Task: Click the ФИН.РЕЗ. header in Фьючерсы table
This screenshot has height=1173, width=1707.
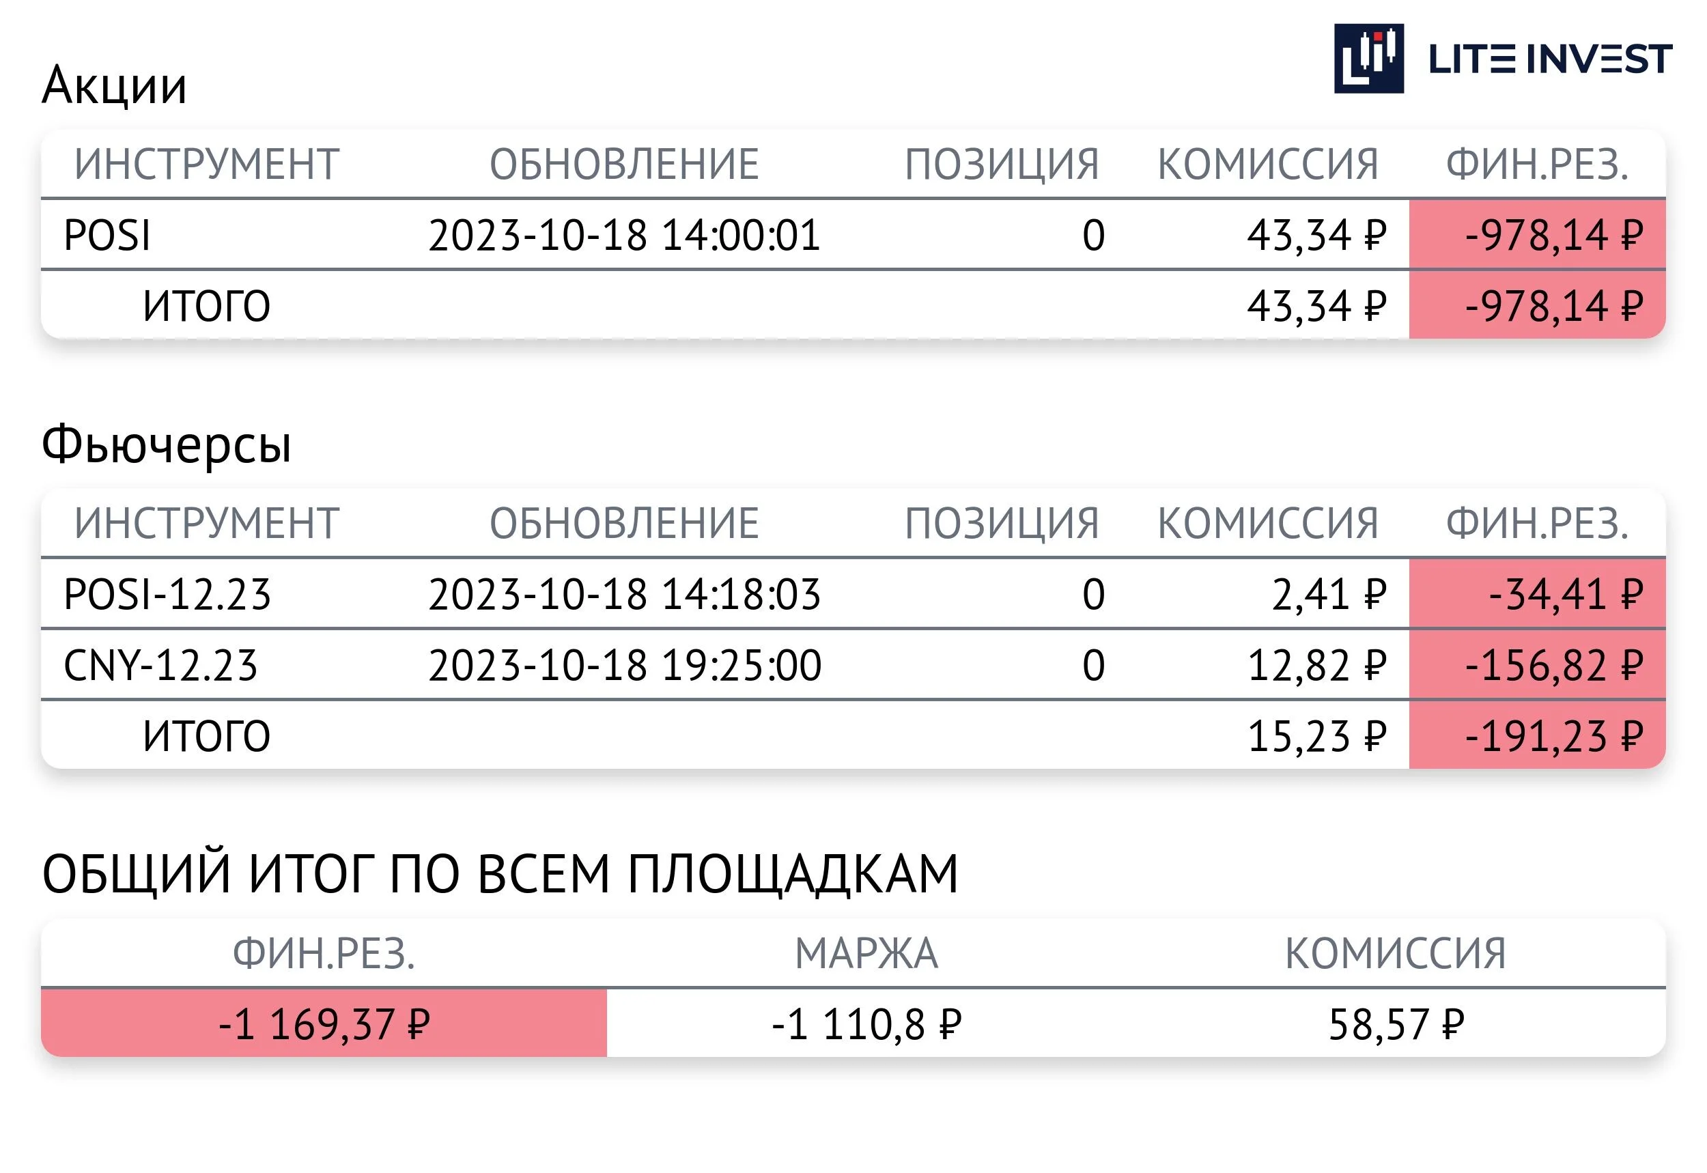Action: (x=1537, y=522)
